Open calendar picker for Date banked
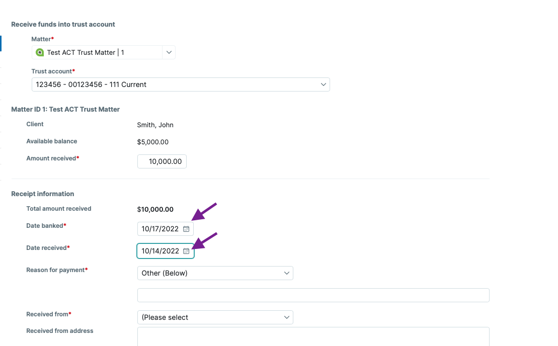Screen dimensions: 558x346 [186, 229]
